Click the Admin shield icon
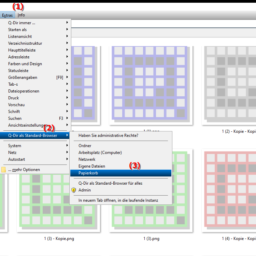 74,190
